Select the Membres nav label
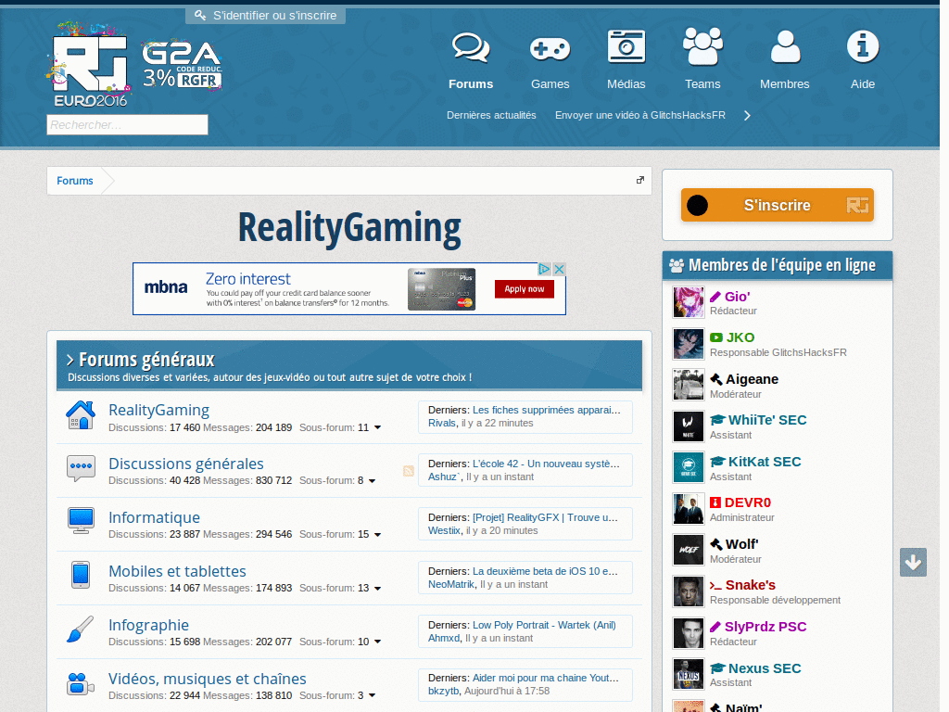Screen dimensions: 949x712 785,84
